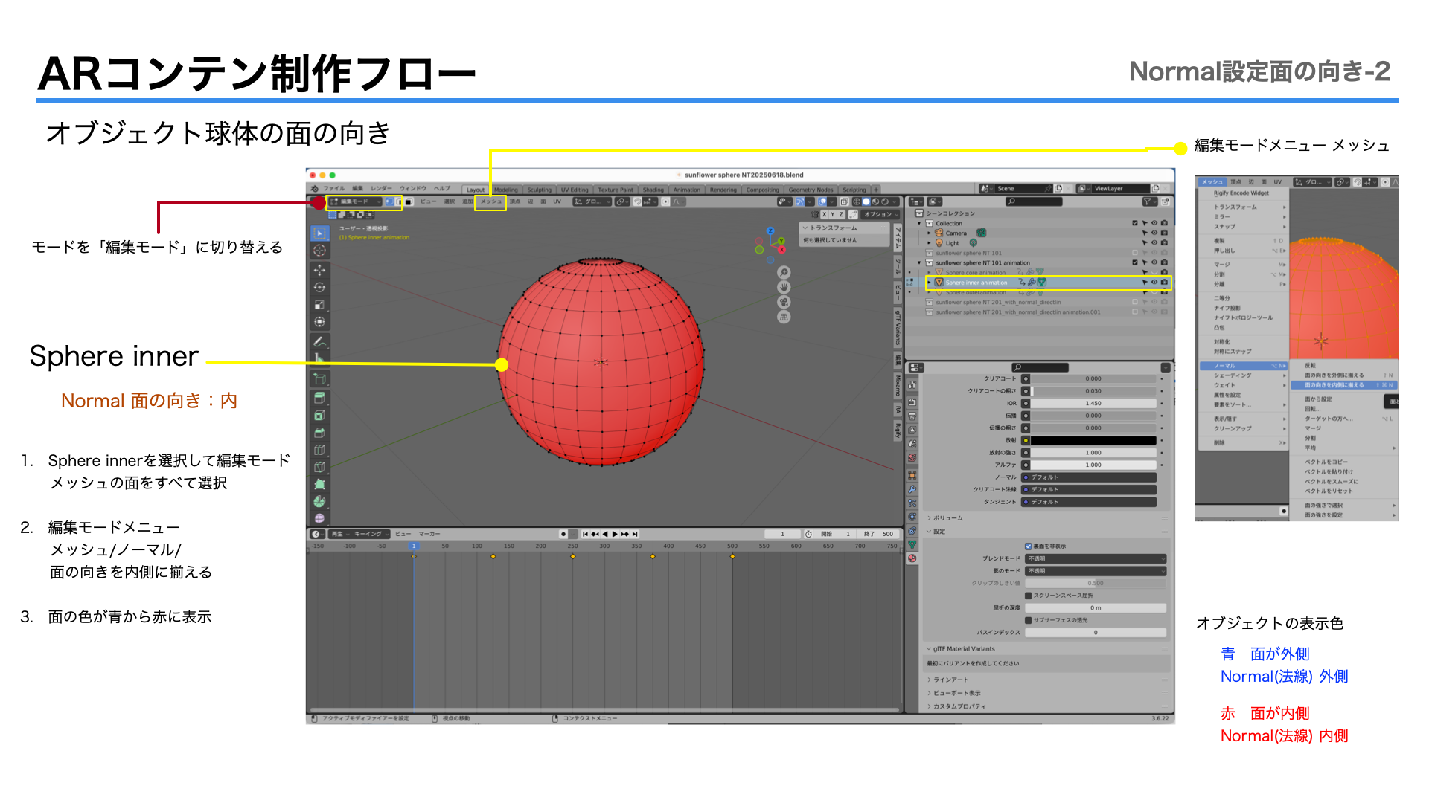This screenshot has height=803, width=1429.
Task: Select the Move tool
Action: (319, 270)
